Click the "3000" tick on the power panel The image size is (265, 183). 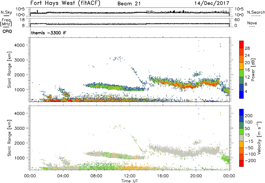click(20, 60)
